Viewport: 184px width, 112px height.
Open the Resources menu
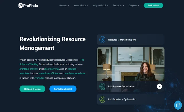click(117, 6)
